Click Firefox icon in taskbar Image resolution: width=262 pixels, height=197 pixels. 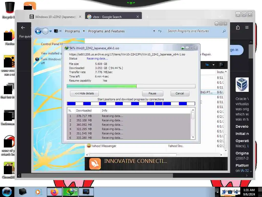click(54, 192)
